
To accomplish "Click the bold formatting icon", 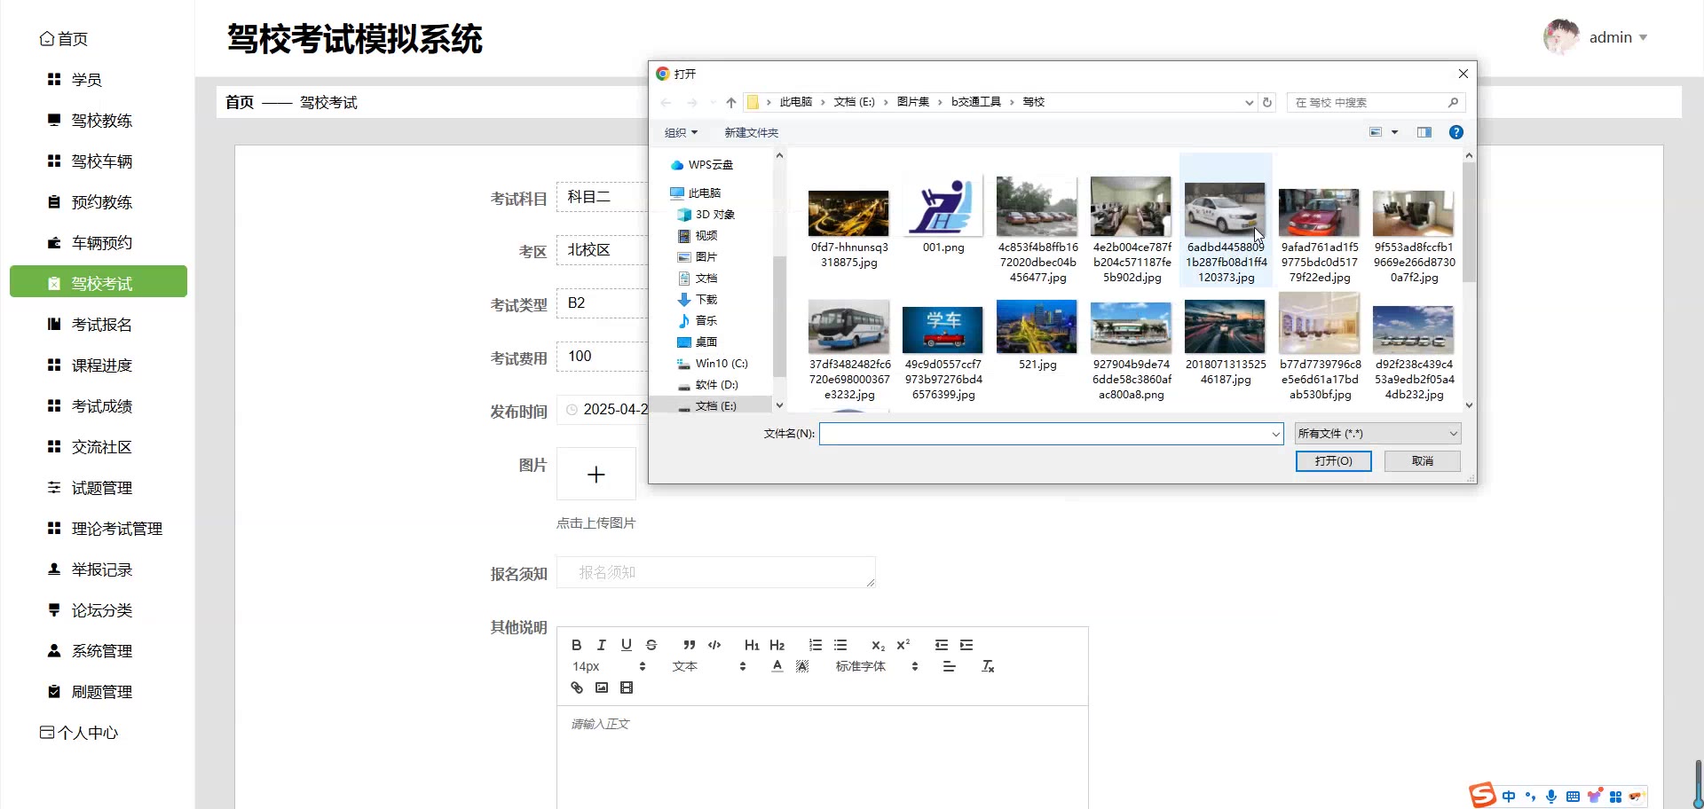I will pyautogui.click(x=576, y=645).
